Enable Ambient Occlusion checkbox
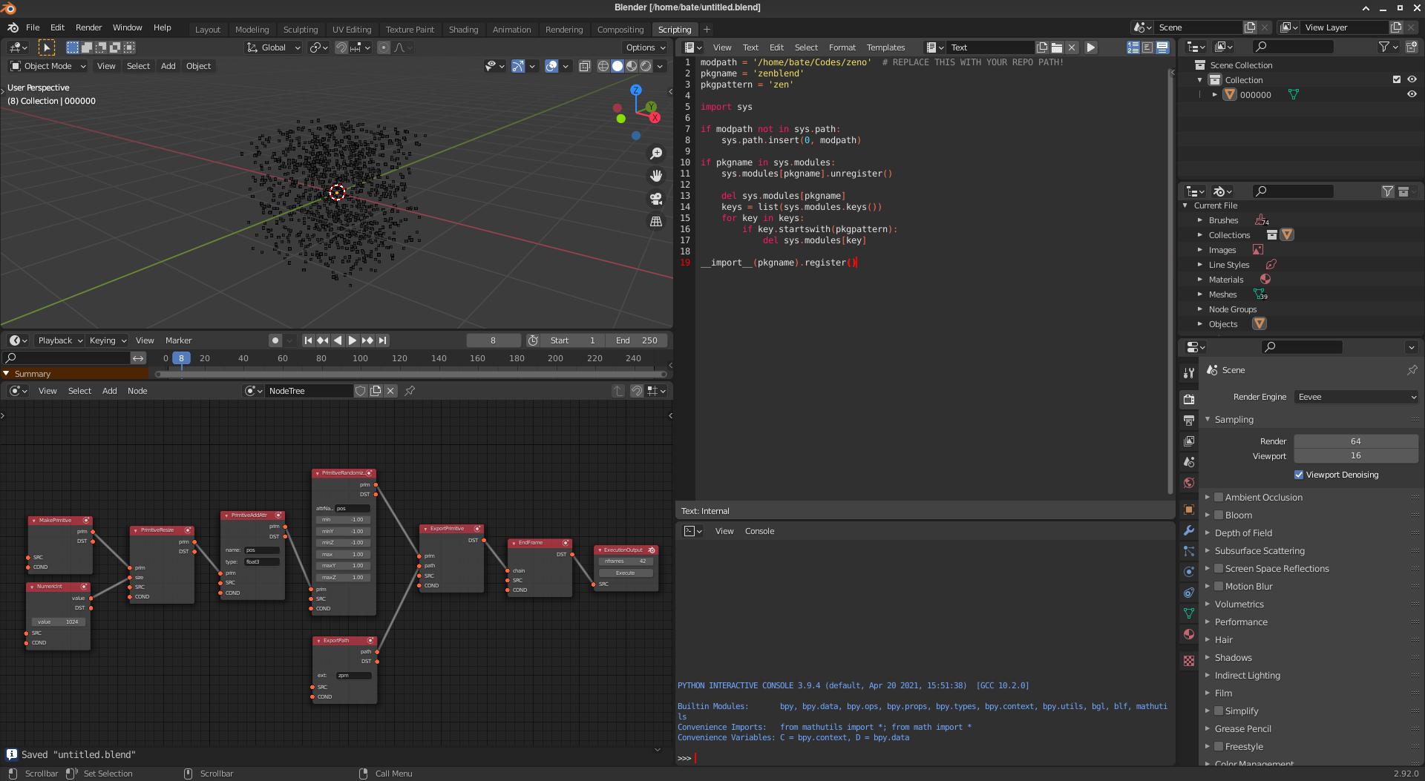This screenshot has width=1425, height=781. (x=1219, y=498)
